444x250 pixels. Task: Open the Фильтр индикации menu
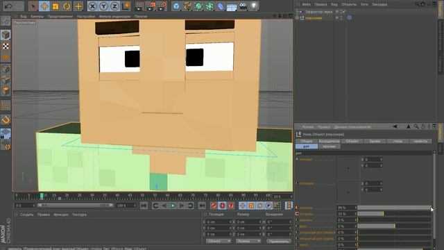pos(114,17)
